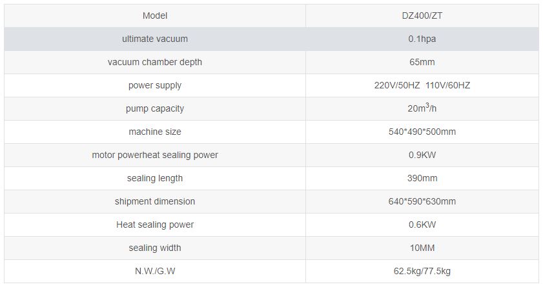Click the machine size label
Viewport: 543px width, 289px height.
pos(155,132)
